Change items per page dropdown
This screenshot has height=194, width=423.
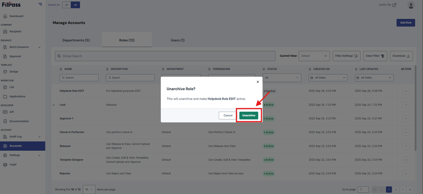pyautogui.click(x=90, y=189)
